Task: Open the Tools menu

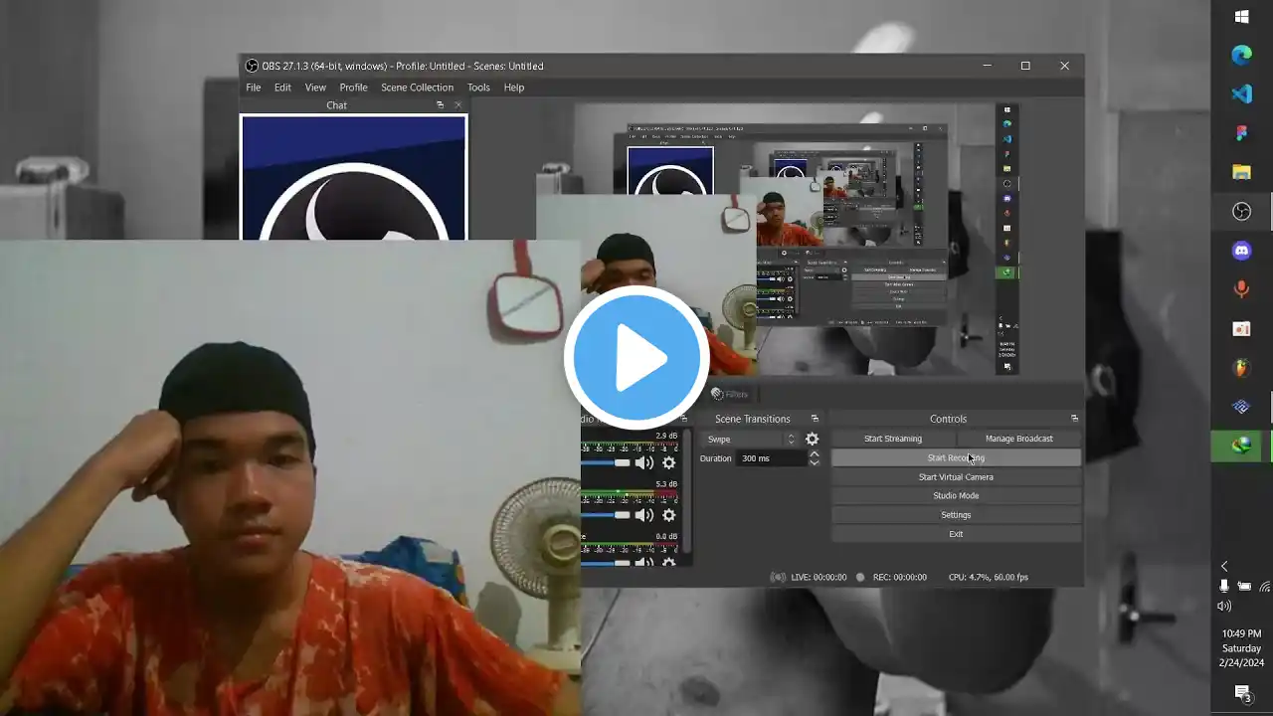Action: (x=478, y=88)
